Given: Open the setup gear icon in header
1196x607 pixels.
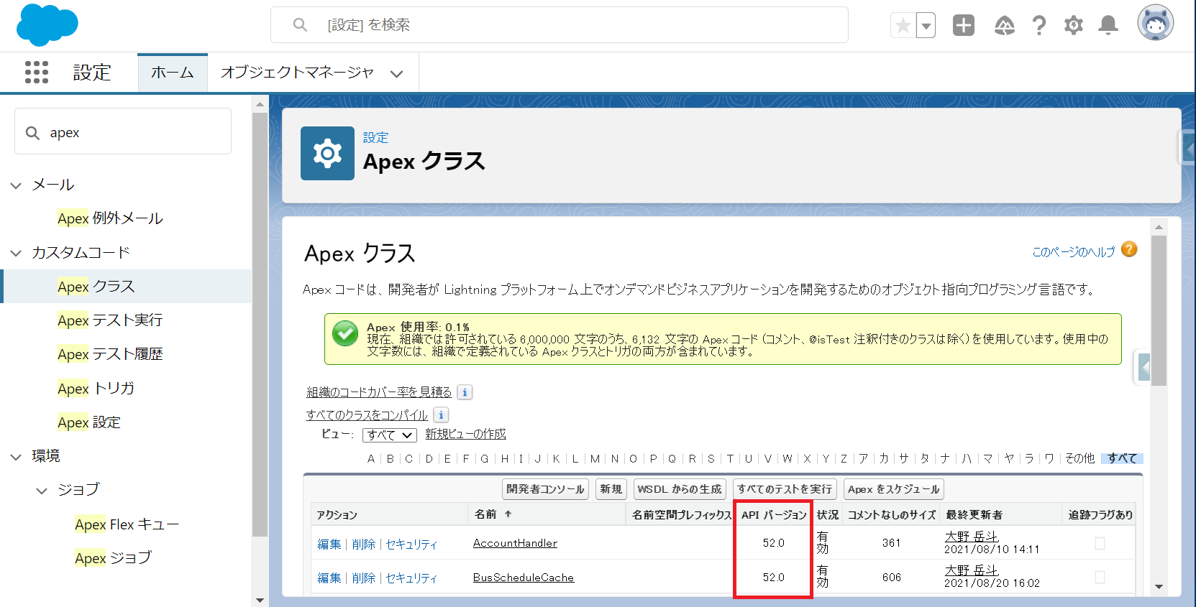Looking at the screenshot, I should [1073, 26].
